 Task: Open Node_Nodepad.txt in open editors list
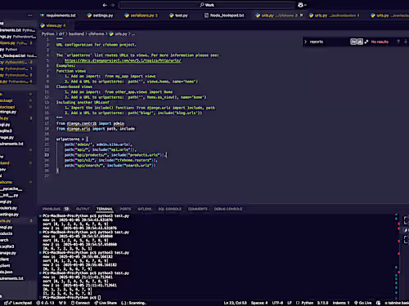pos(18,55)
